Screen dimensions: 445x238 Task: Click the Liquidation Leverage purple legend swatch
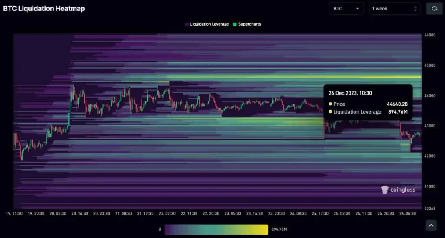186,24
